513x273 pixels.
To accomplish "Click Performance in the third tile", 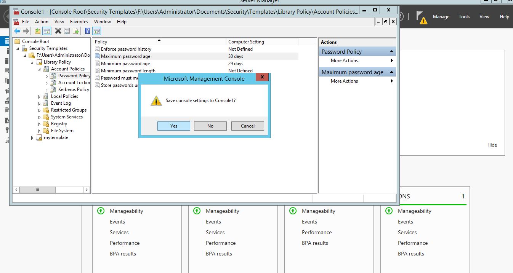I will [x=317, y=232].
